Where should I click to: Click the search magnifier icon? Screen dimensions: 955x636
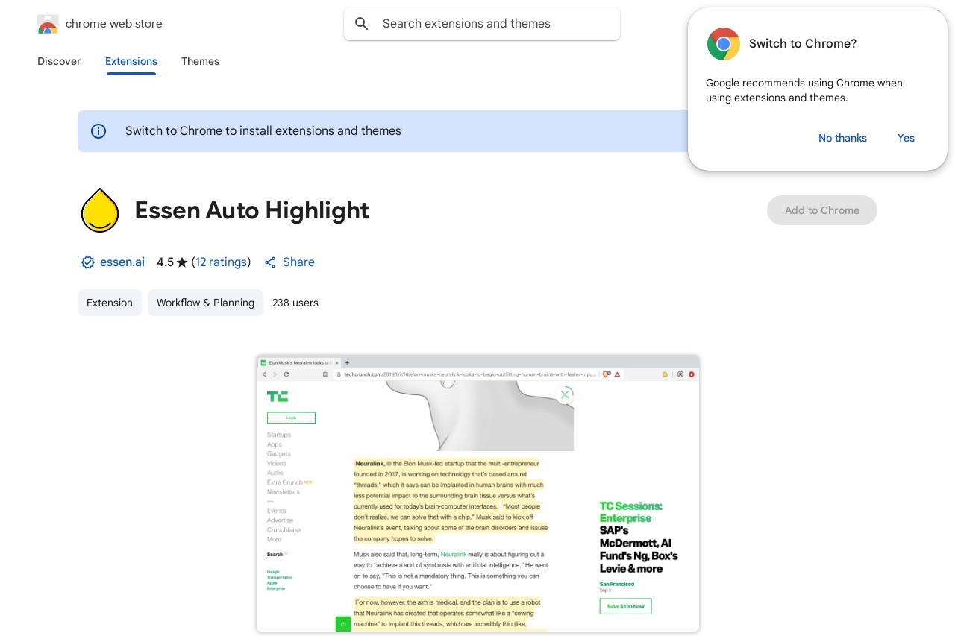pyautogui.click(x=362, y=24)
